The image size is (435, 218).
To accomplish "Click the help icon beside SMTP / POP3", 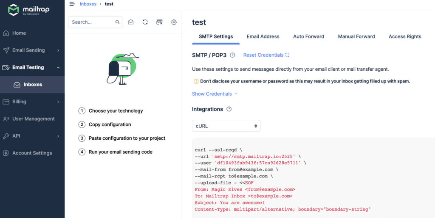I will coord(232,55).
